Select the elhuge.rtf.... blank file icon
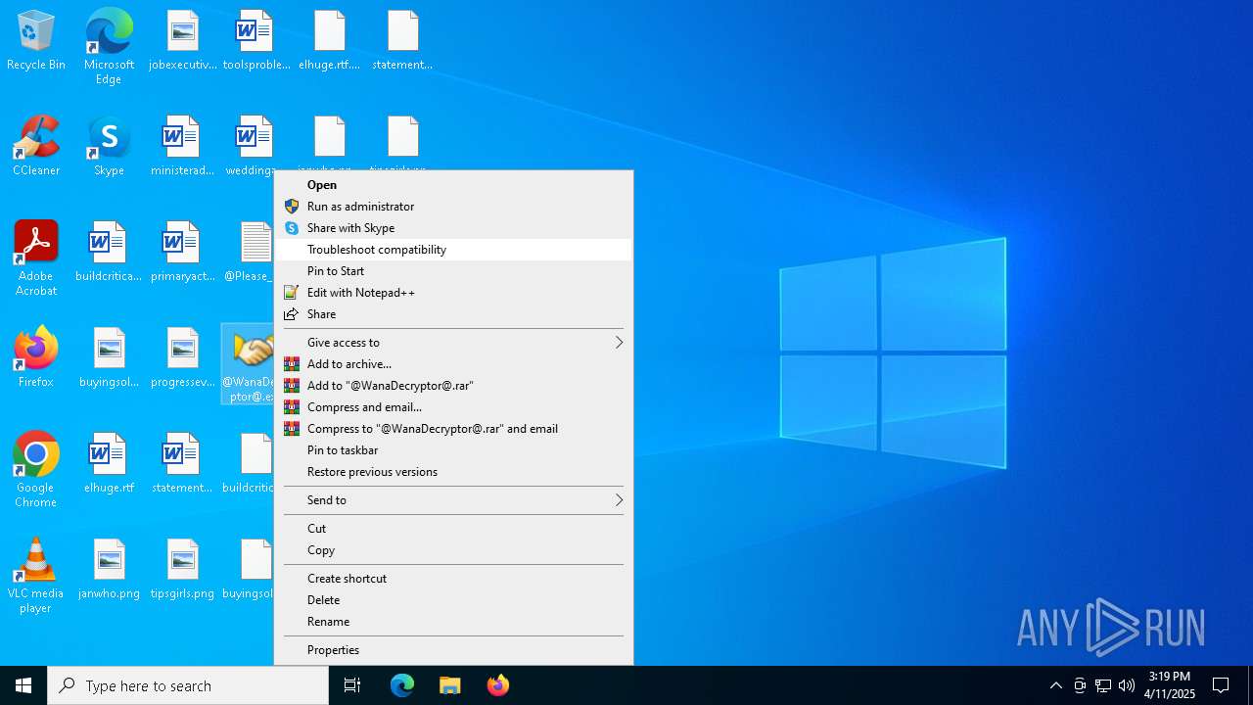Image resolution: width=1253 pixels, height=705 pixels. [329, 41]
